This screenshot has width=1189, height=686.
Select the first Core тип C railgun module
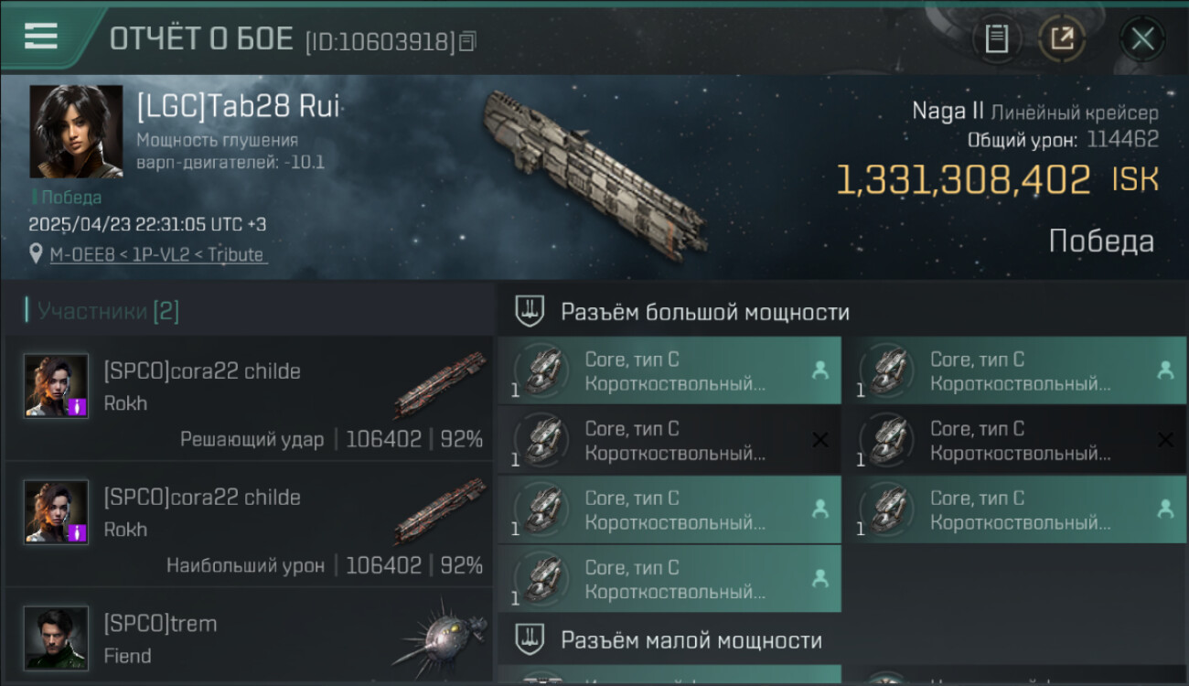click(669, 370)
